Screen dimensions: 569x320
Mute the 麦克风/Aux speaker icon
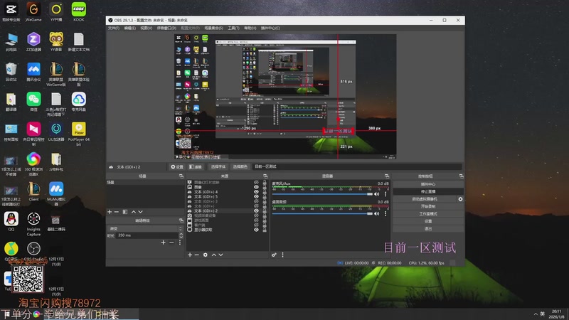coord(377,194)
